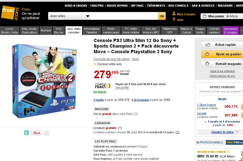
Task: Show the Livraison gratuite (?) info tooltip
Action: tap(120, 128)
